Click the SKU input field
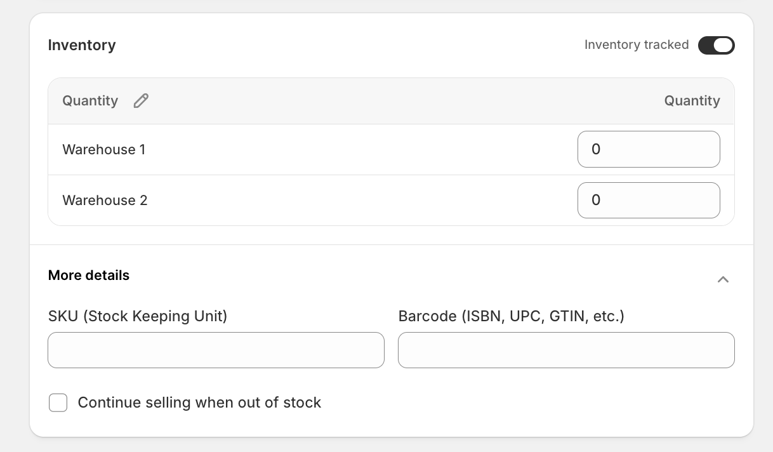Image resolution: width=773 pixels, height=452 pixels. [216, 350]
